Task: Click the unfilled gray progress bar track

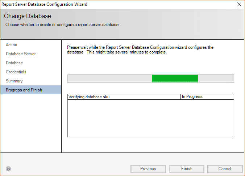Action: click(x=109, y=78)
